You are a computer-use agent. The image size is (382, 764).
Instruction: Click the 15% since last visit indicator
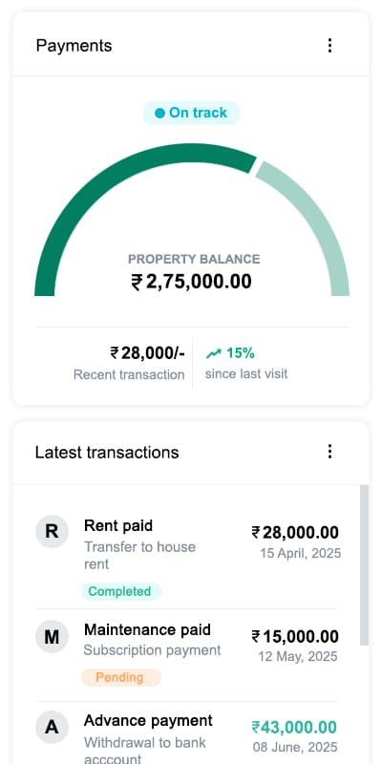230,353
